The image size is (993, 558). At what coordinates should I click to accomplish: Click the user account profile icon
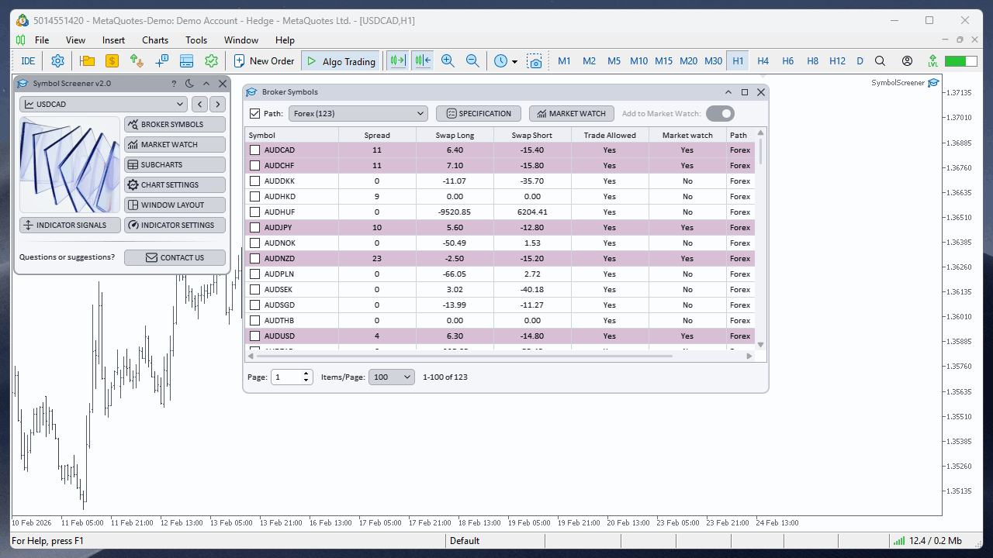click(x=907, y=60)
